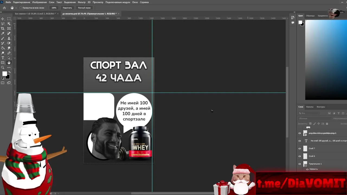Close the дз визитка.psd document tab

click(x=118, y=14)
